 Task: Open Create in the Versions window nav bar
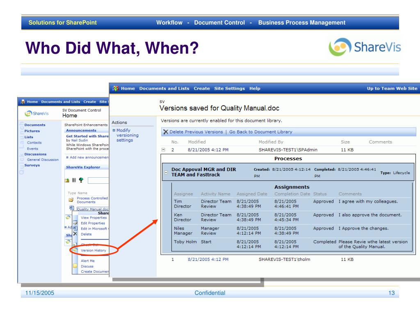click(x=202, y=89)
